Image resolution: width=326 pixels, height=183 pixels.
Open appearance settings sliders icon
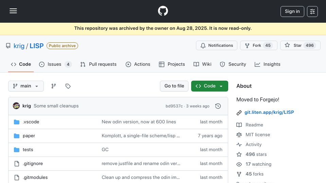312,12
